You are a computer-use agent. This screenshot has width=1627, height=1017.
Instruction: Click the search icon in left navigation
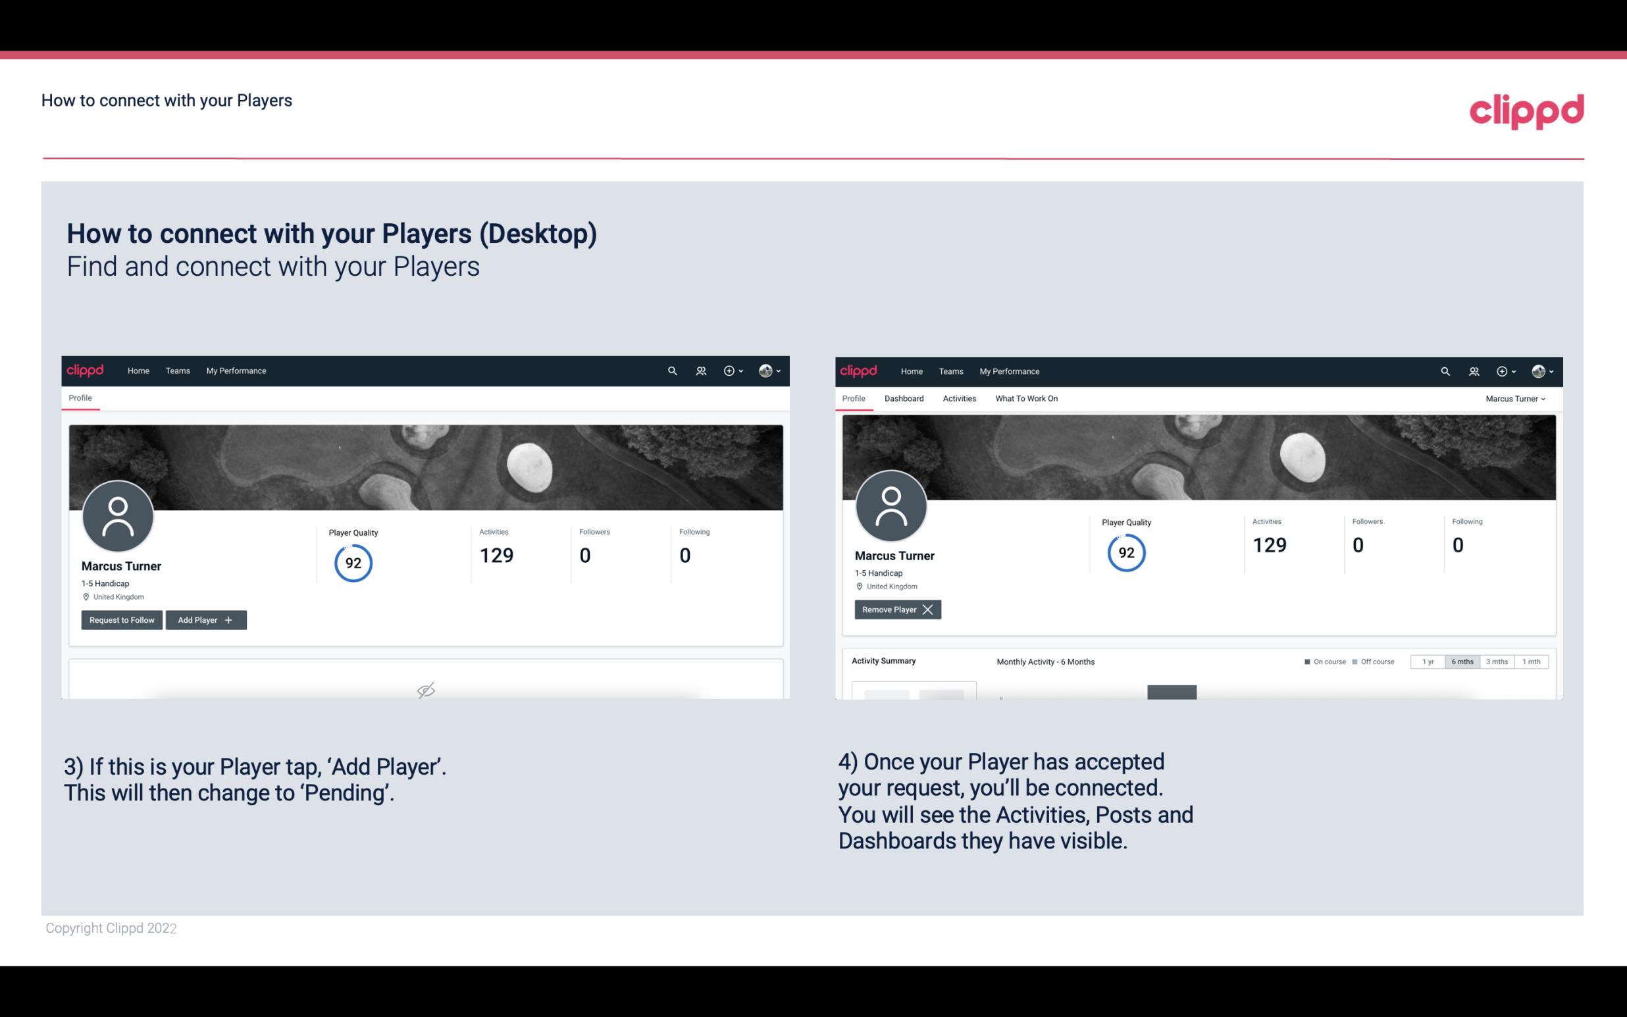[673, 370]
